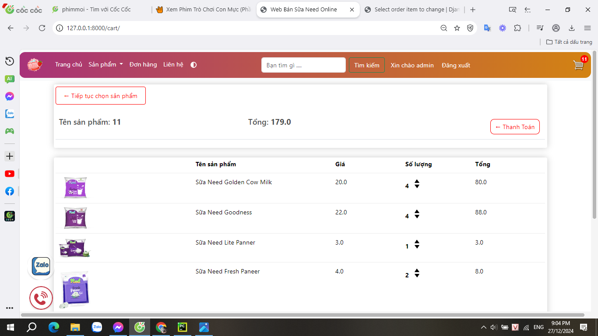Bookmark this page with the star icon
Viewport: 598px width, 336px height.
coord(457,28)
